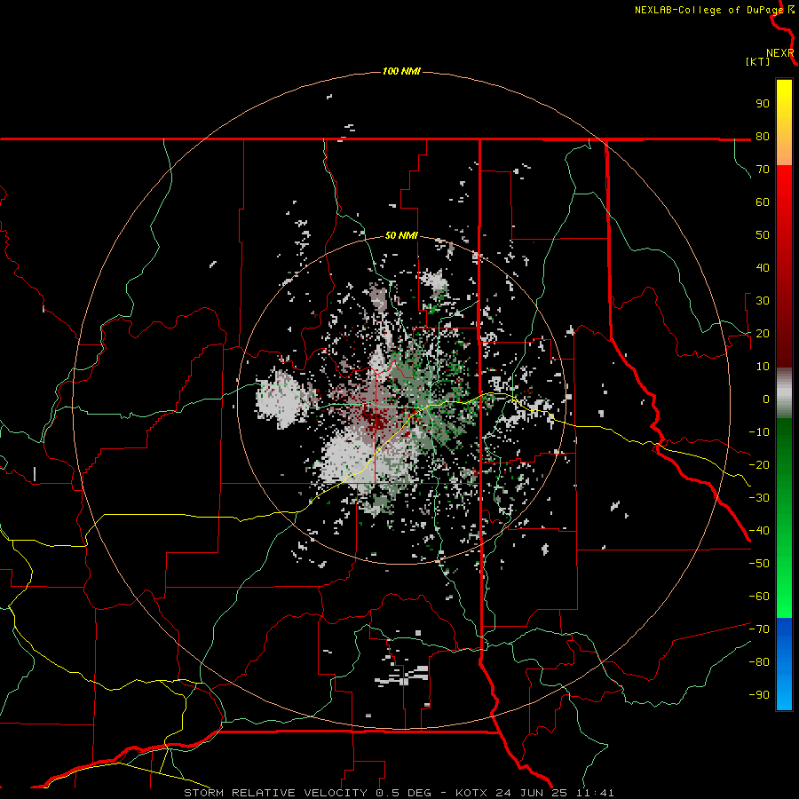This screenshot has height=799, width=799.
Task: Click the -20 value on velocity scale
Action: click(759, 464)
